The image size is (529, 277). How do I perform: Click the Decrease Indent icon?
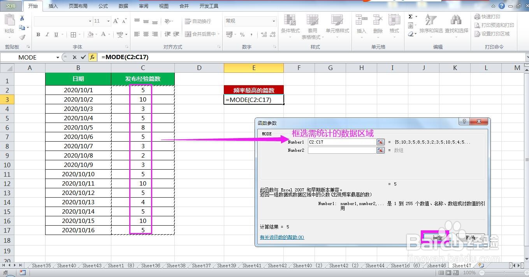[167, 34]
